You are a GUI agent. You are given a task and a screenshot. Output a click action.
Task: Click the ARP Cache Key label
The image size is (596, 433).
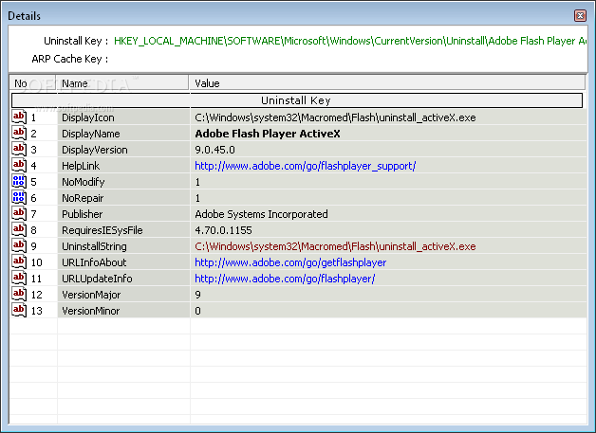coord(70,59)
